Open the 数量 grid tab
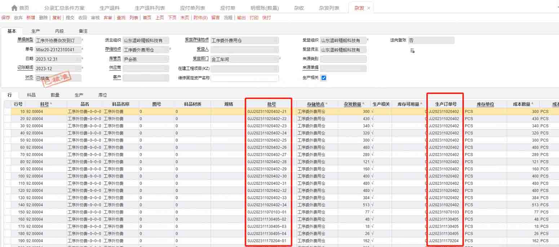This screenshot has width=559, height=247. click(x=55, y=95)
